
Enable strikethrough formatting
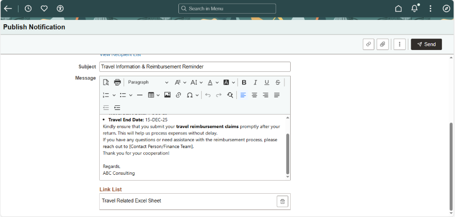(278, 83)
